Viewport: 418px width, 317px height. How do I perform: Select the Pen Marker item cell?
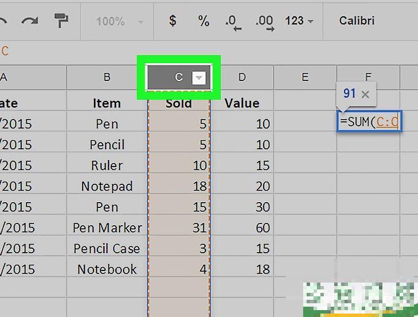107,227
